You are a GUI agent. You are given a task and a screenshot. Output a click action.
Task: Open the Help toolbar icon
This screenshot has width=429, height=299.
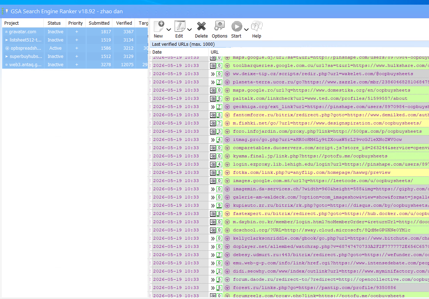257,26
